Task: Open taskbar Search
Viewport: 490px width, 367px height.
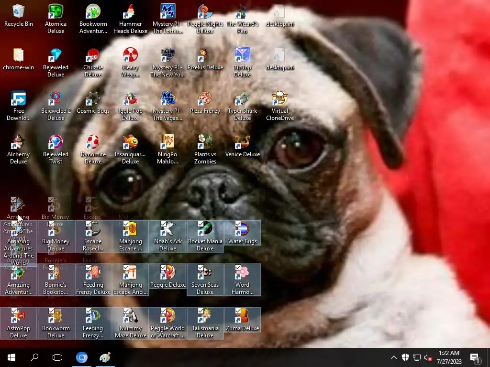Action: click(x=34, y=357)
